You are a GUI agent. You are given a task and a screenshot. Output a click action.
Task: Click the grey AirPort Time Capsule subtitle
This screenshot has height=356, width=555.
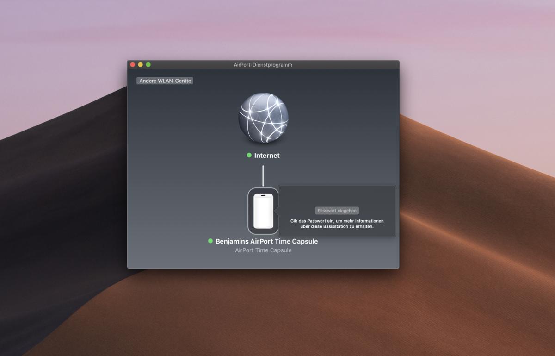pos(263,250)
